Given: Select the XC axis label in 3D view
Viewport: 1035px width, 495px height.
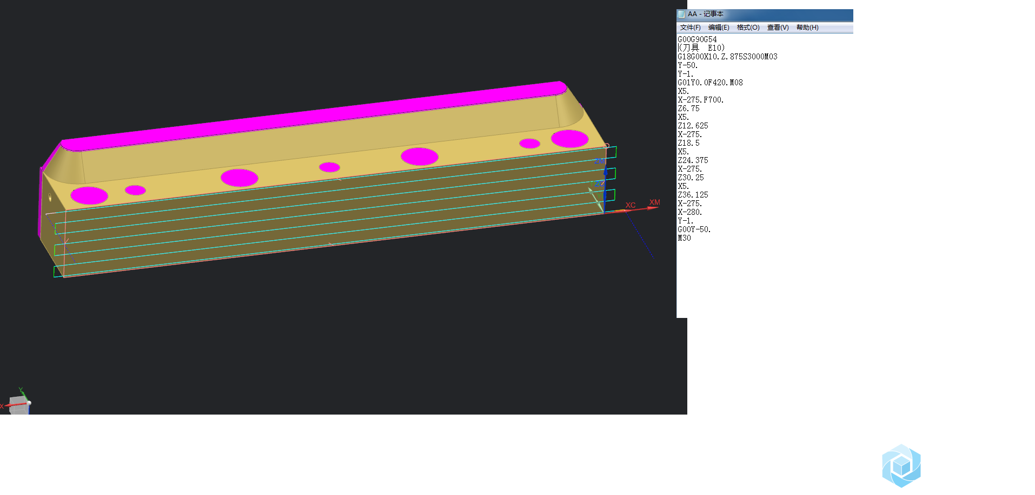Looking at the screenshot, I should point(631,205).
